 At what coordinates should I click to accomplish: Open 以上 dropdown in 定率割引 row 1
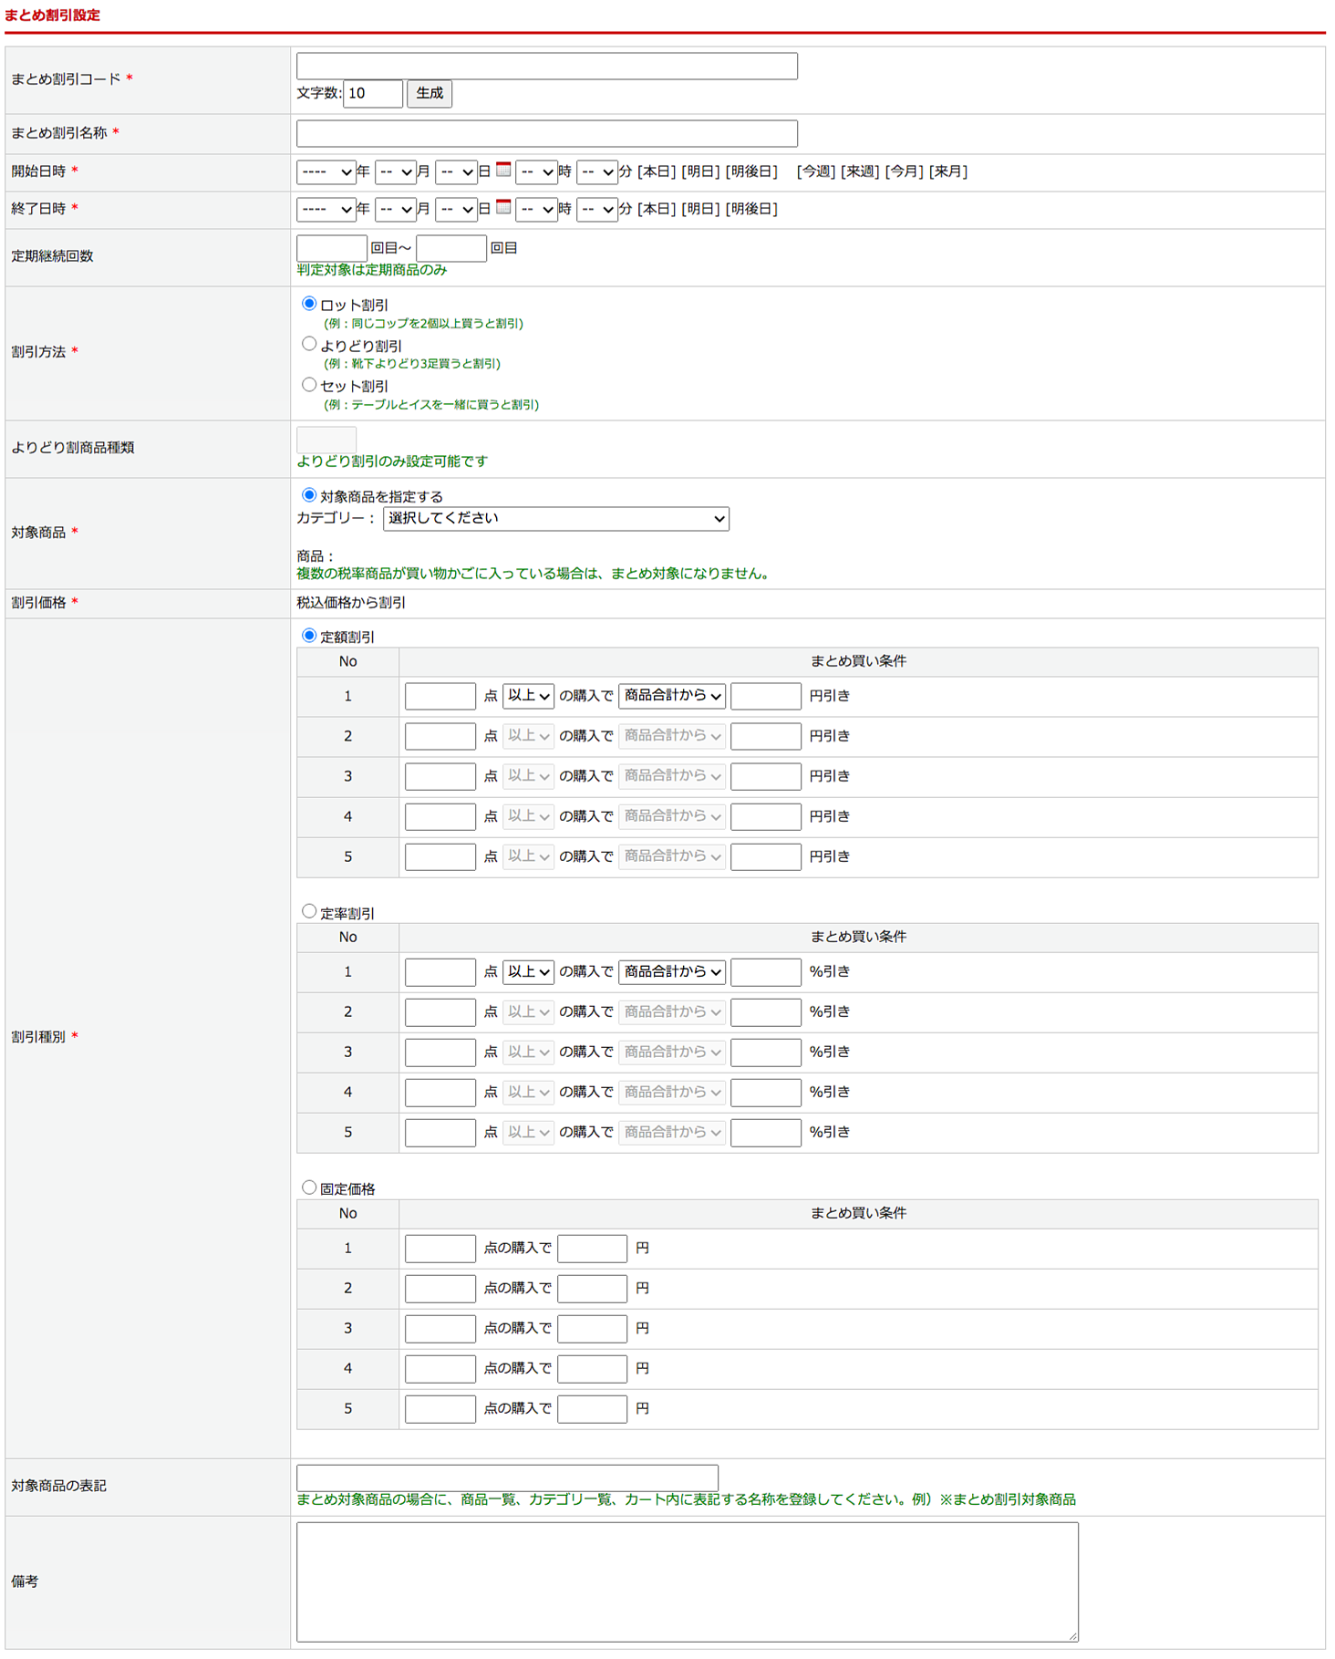pyautogui.click(x=528, y=972)
